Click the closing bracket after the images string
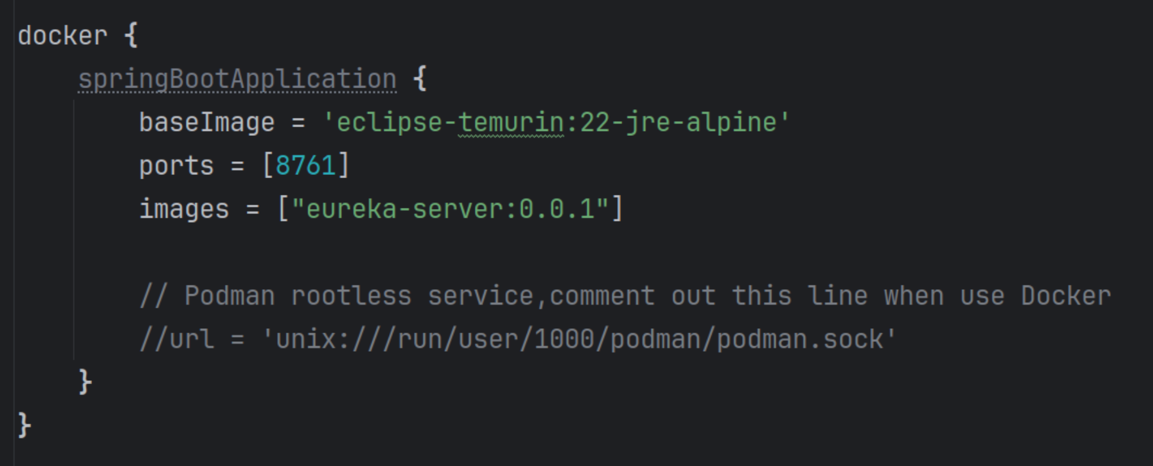The width and height of the screenshot is (1153, 466). click(x=617, y=210)
